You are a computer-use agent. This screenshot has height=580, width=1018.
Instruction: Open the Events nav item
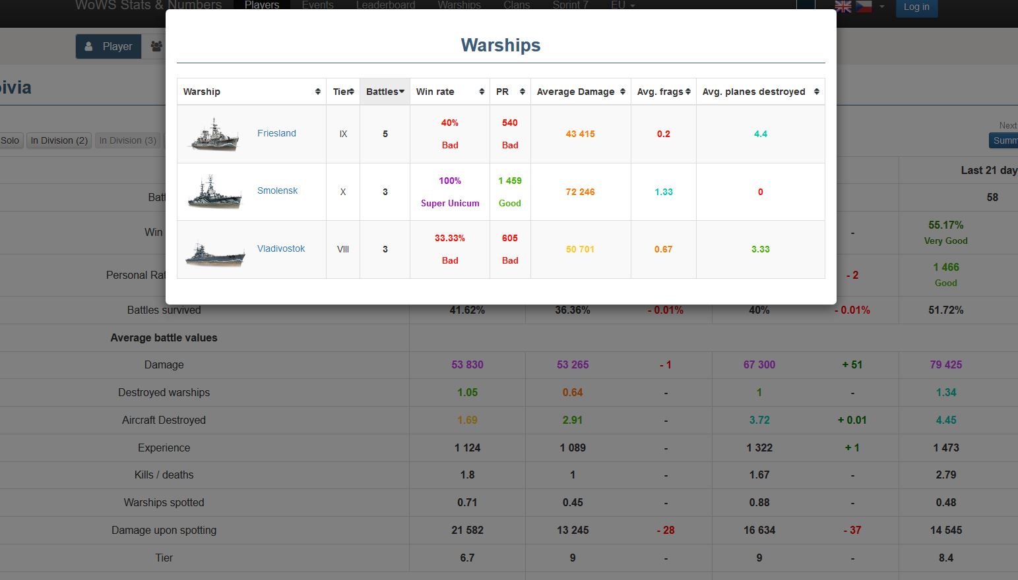click(317, 5)
